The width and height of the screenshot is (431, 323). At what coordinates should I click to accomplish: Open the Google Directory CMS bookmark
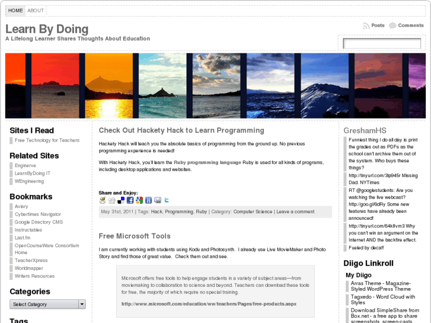(39, 222)
